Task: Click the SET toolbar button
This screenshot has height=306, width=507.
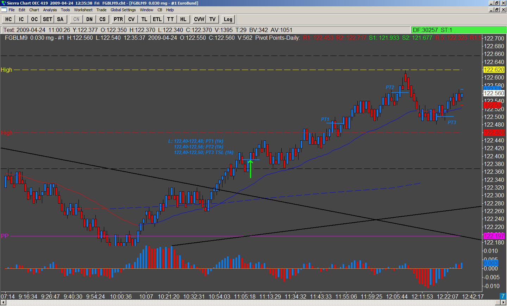Action: [48, 19]
